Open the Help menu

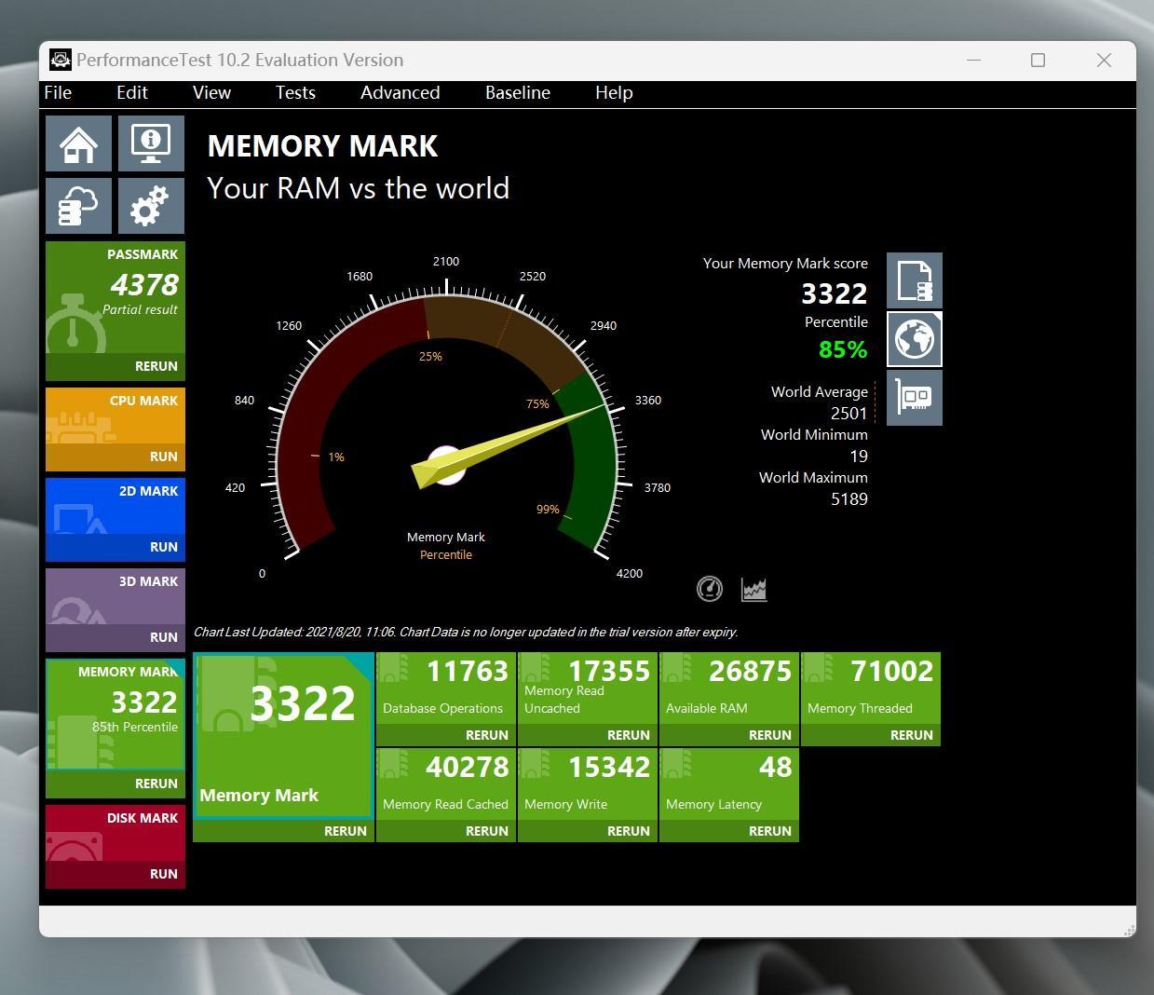tap(614, 93)
